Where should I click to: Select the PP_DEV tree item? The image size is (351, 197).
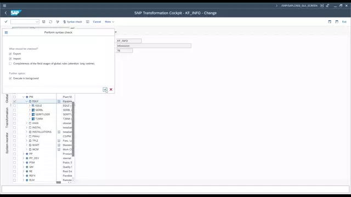(34, 158)
